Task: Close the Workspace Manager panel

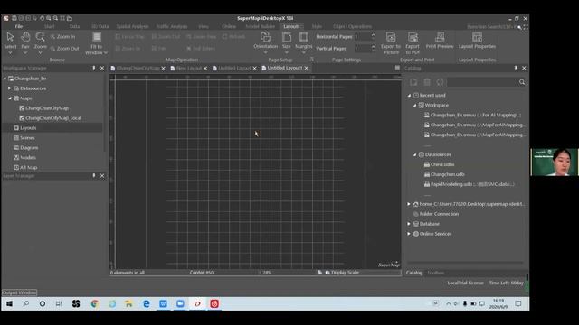Action: coord(102,69)
